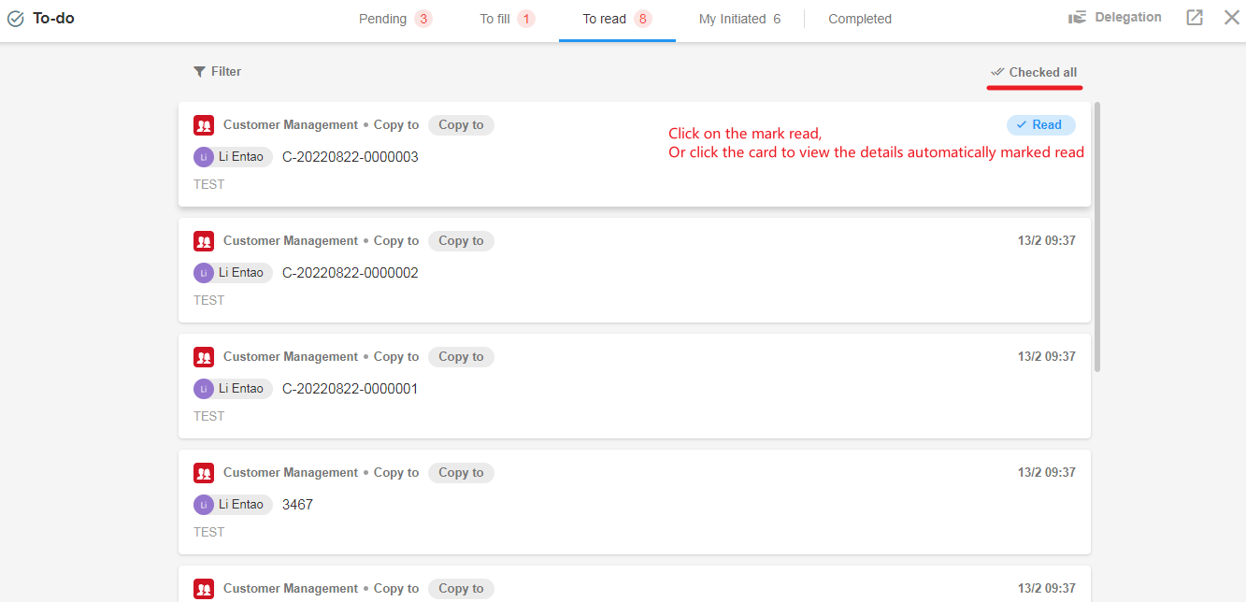Click the open-in-new-window icon

pos(1195,18)
